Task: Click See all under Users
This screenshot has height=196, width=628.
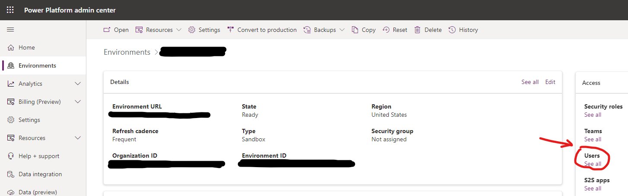Action: tap(593, 164)
